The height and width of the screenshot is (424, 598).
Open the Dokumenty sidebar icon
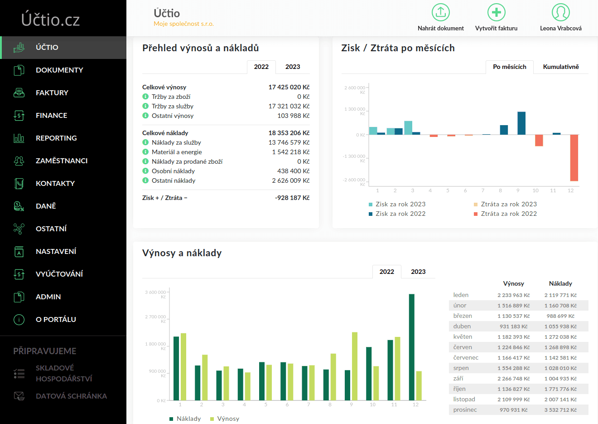click(19, 70)
